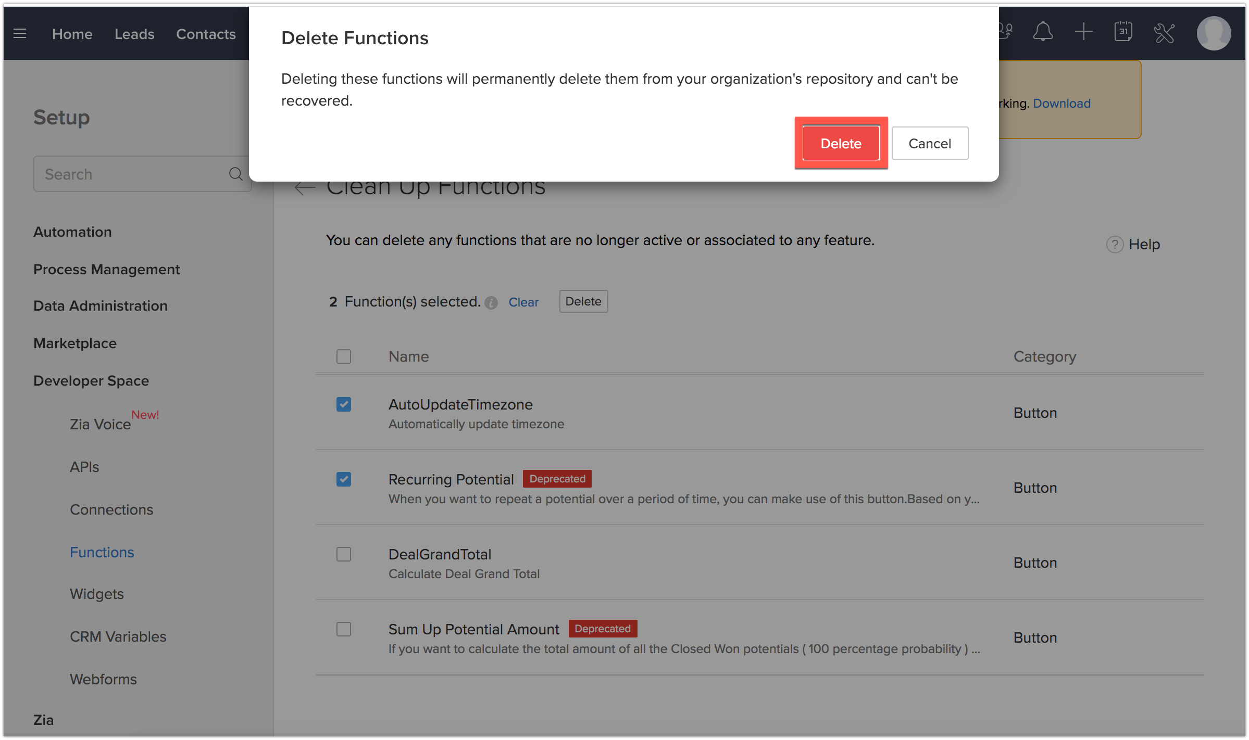
Task: Toggle the select-all checkbox in header
Action: click(x=344, y=356)
